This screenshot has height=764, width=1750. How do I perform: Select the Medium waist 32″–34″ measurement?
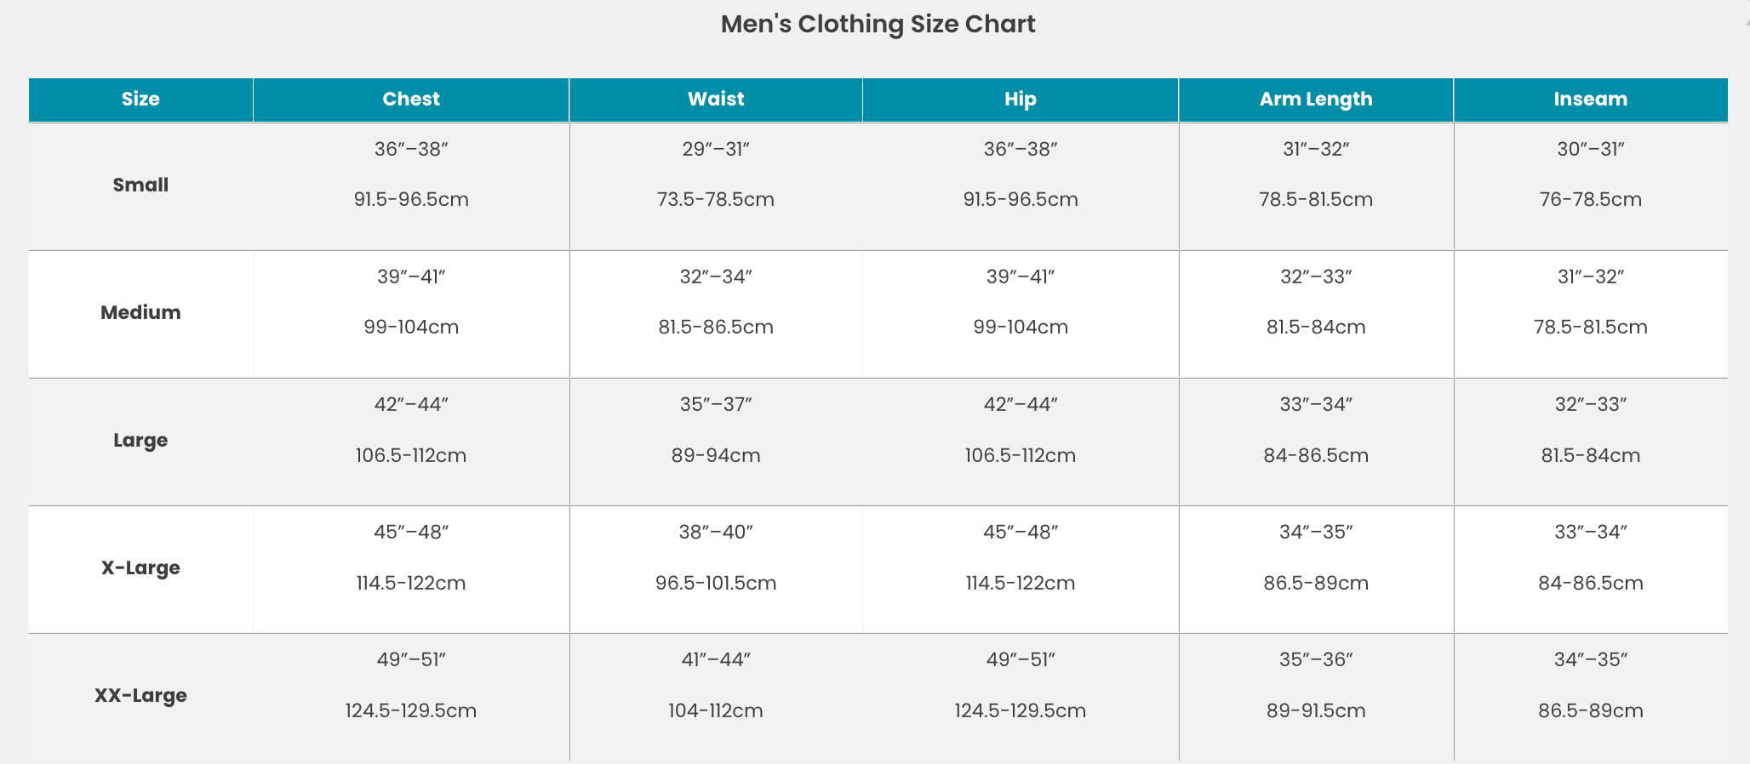click(716, 277)
